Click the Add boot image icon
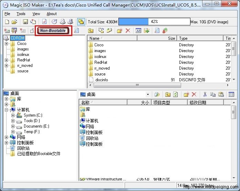 pyautogui.click(x=7, y=31)
